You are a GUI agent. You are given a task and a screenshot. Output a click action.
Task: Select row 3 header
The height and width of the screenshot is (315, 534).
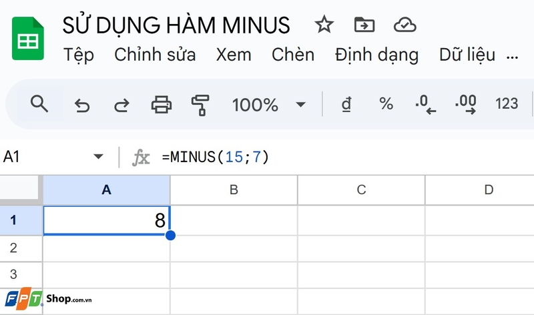coord(21,275)
